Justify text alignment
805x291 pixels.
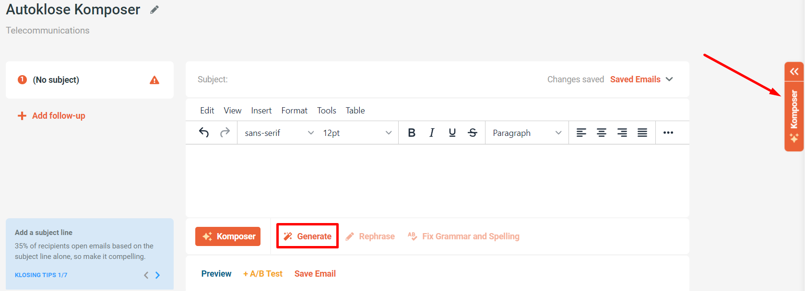coord(642,133)
